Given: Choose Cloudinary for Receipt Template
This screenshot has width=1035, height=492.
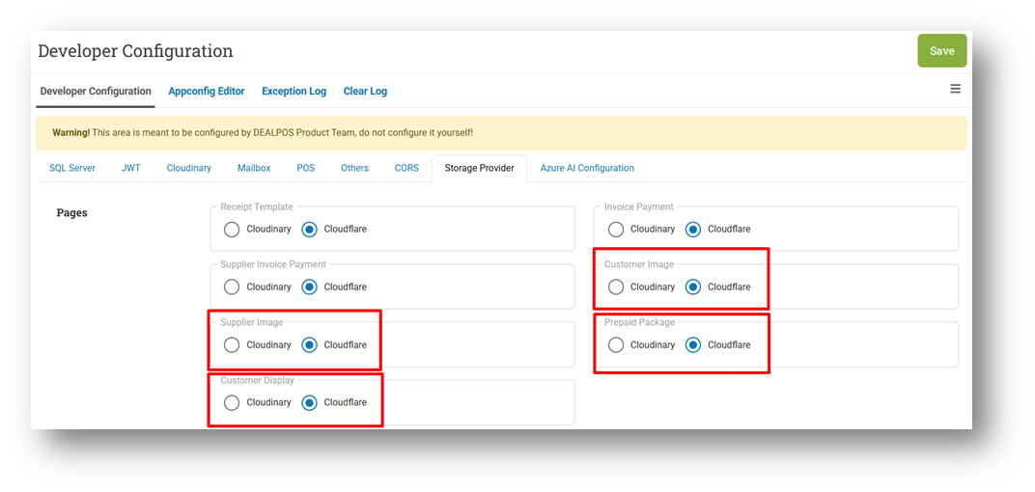Looking at the screenshot, I should (x=232, y=230).
